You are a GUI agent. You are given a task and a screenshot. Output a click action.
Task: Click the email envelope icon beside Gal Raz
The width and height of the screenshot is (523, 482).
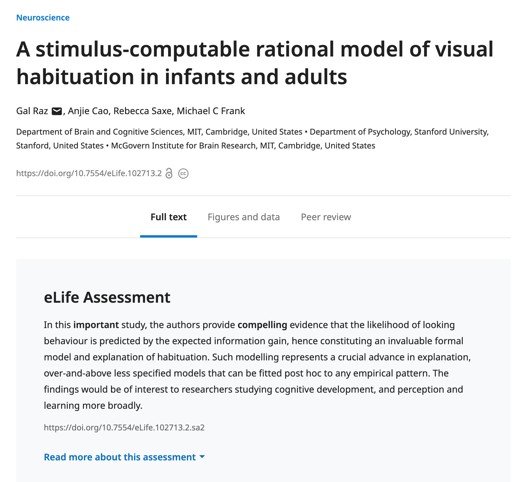[x=57, y=111]
